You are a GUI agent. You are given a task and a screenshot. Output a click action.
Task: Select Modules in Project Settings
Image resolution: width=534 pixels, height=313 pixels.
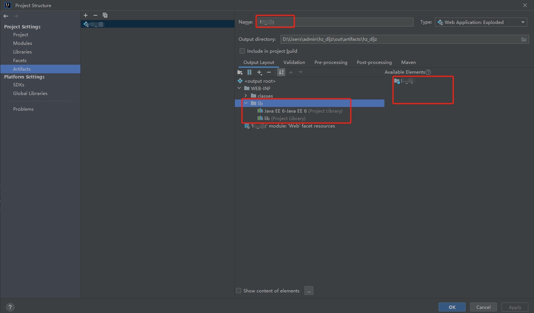click(22, 43)
